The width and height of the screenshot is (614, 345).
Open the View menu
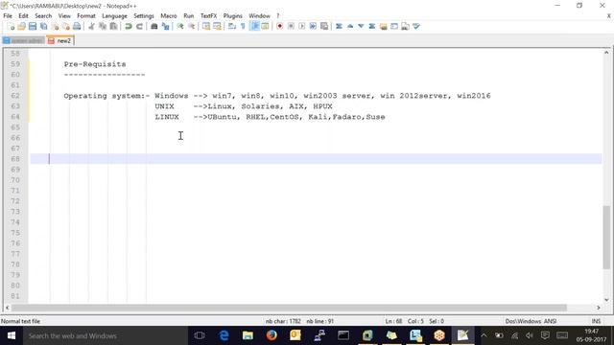(x=64, y=16)
